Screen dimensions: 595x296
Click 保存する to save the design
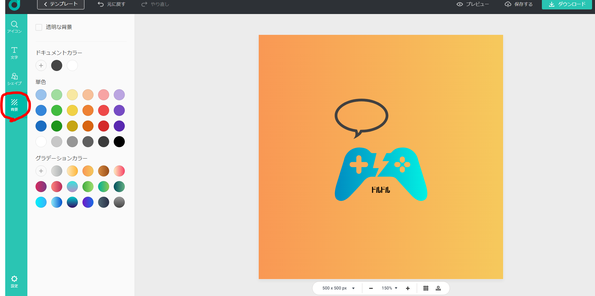519,4
